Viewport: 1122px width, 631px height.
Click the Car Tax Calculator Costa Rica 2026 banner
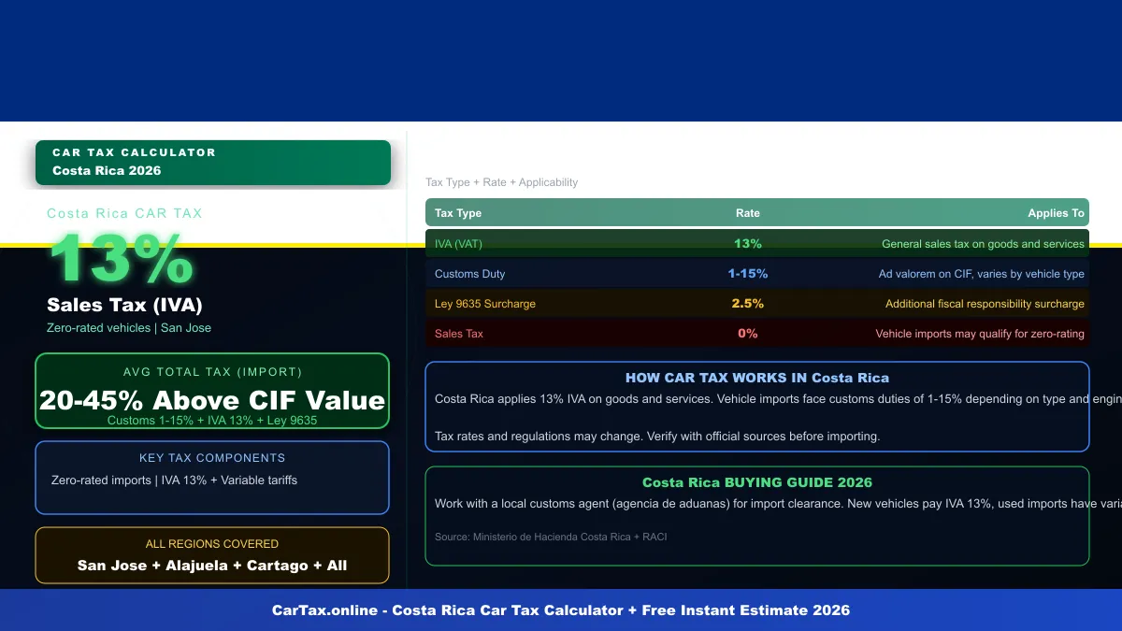click(212, 163)
